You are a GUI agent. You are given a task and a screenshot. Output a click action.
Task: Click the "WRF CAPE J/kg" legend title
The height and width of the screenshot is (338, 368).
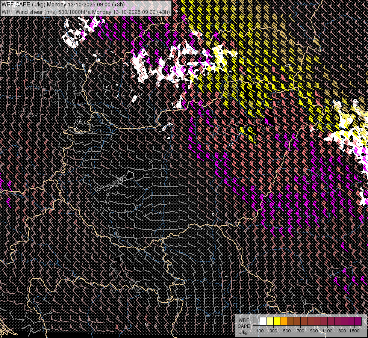click(x=244, y=326)
